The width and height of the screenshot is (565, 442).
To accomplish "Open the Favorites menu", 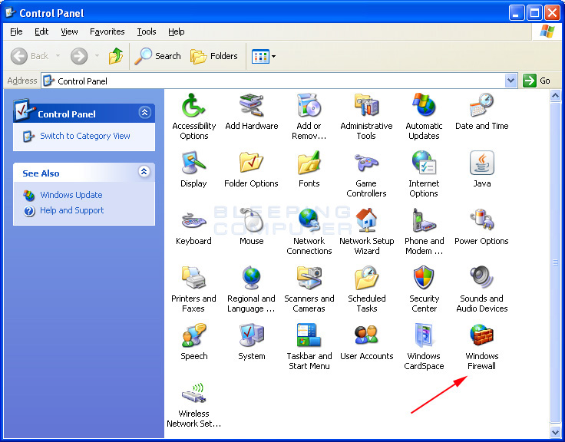I will [107, 31].
